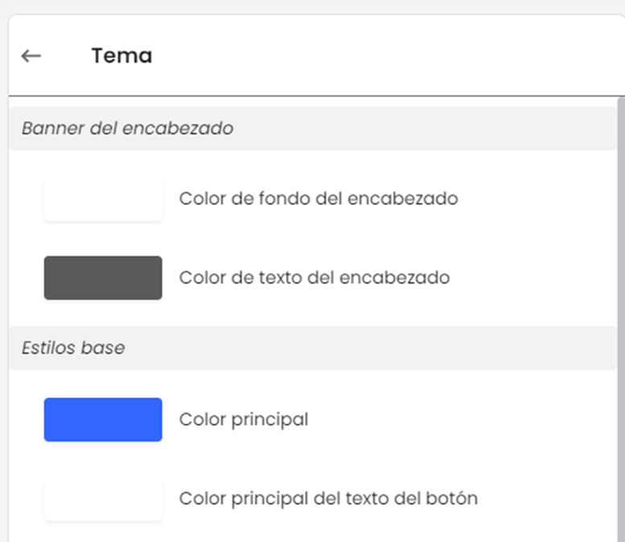The height and width of the screenshot is (542, 625).
Task: Click the back arrow beside Tema
Action: click(31, 55)
